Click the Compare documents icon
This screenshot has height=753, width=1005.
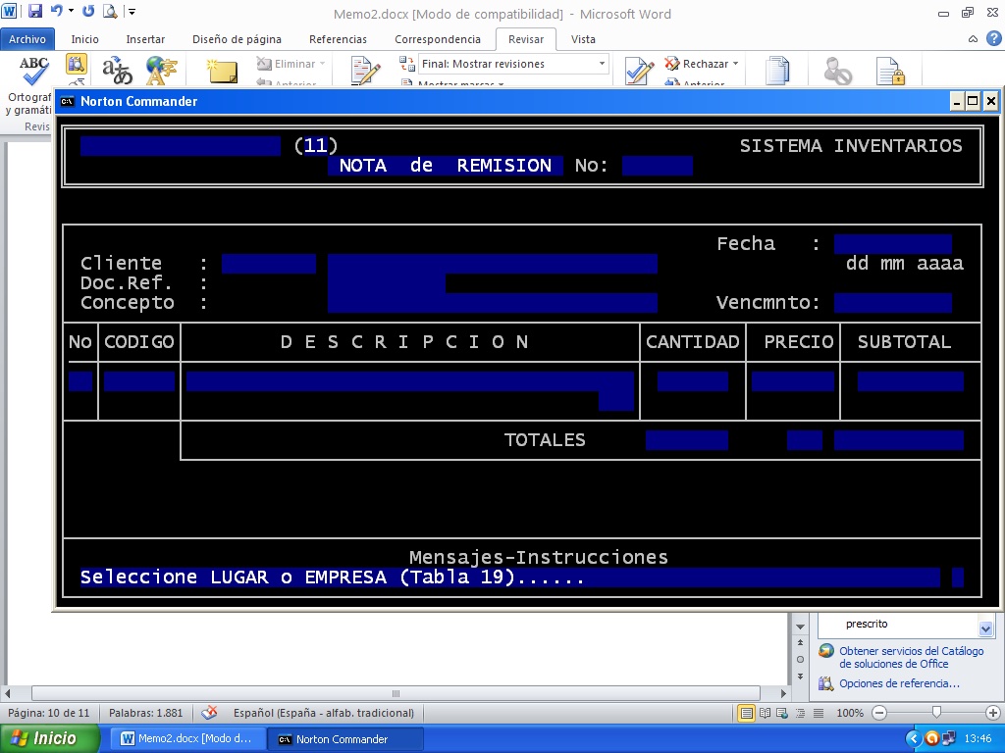(777, 73)
